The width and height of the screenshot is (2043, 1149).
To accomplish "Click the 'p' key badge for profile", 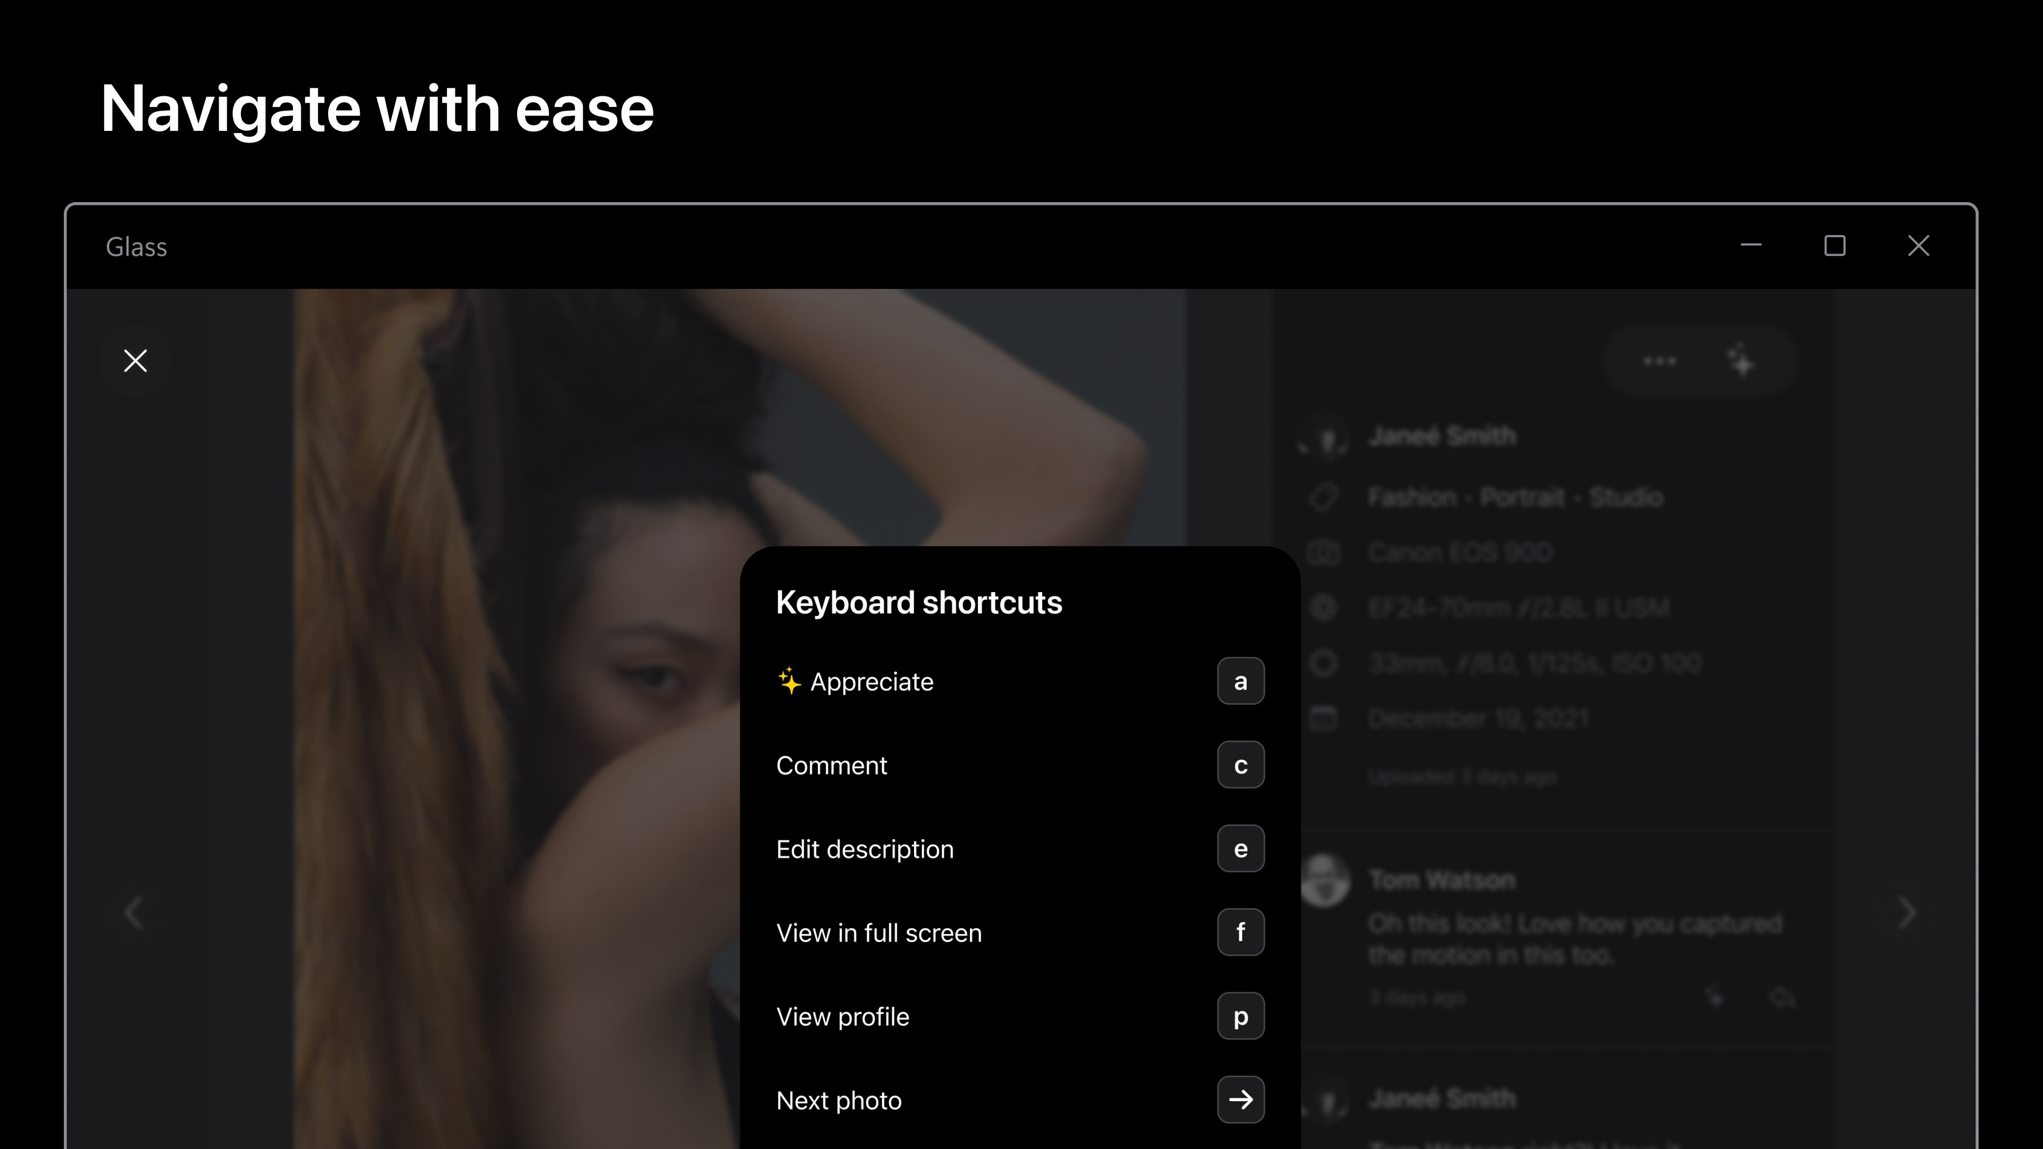I will 1240,1017.
